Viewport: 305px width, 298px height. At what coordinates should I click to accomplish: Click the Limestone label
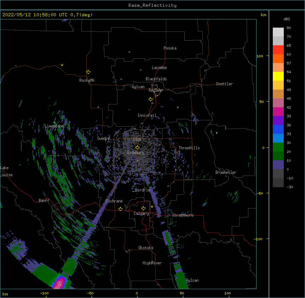54,126
